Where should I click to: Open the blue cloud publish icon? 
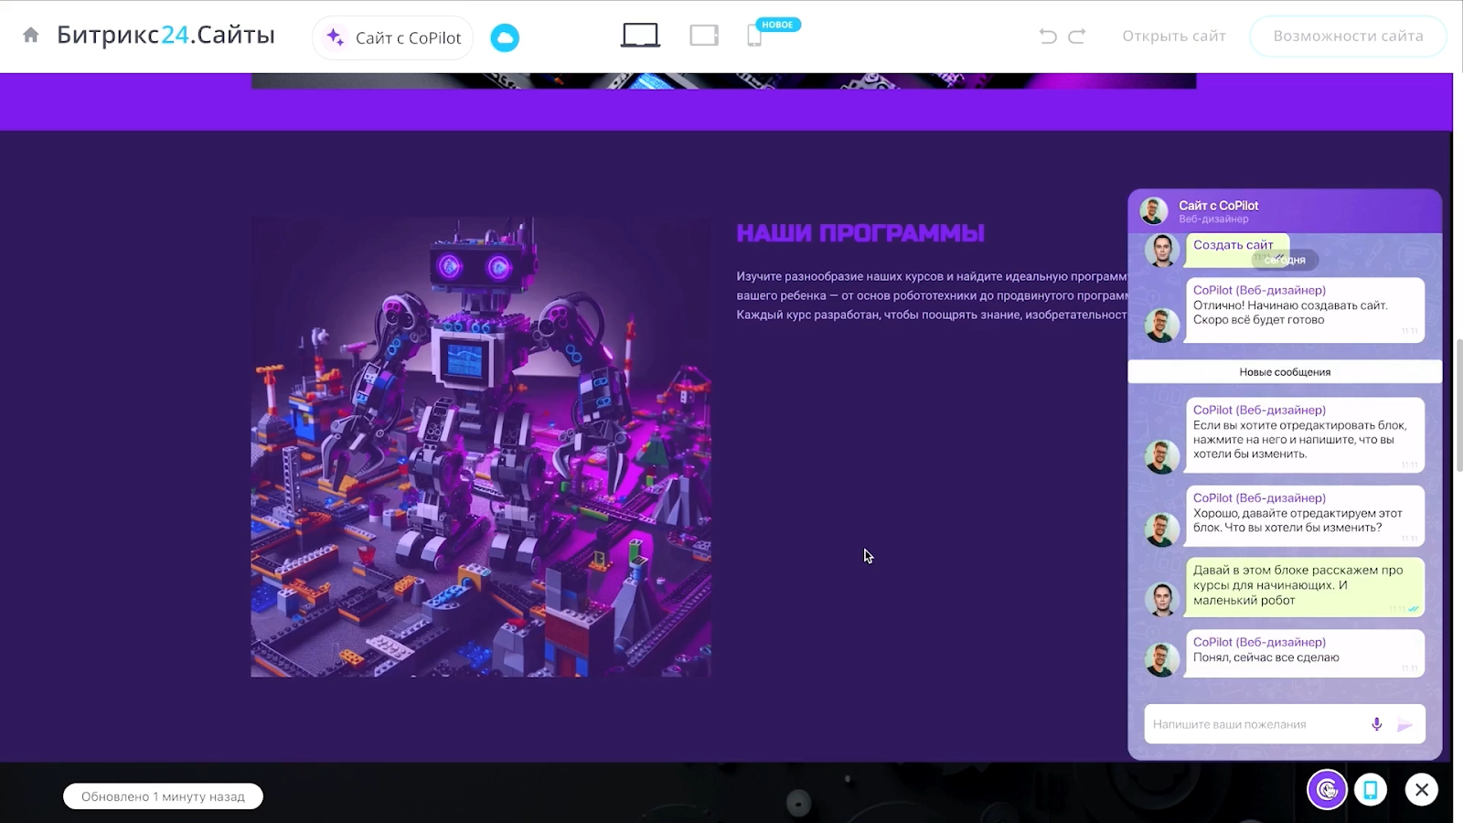coord(505,37)
